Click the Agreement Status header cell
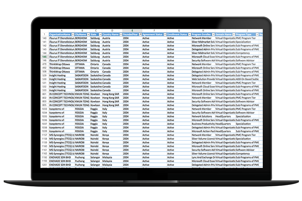Image resolution: width=302 pixels, height=201 pixels. (154, 35)
